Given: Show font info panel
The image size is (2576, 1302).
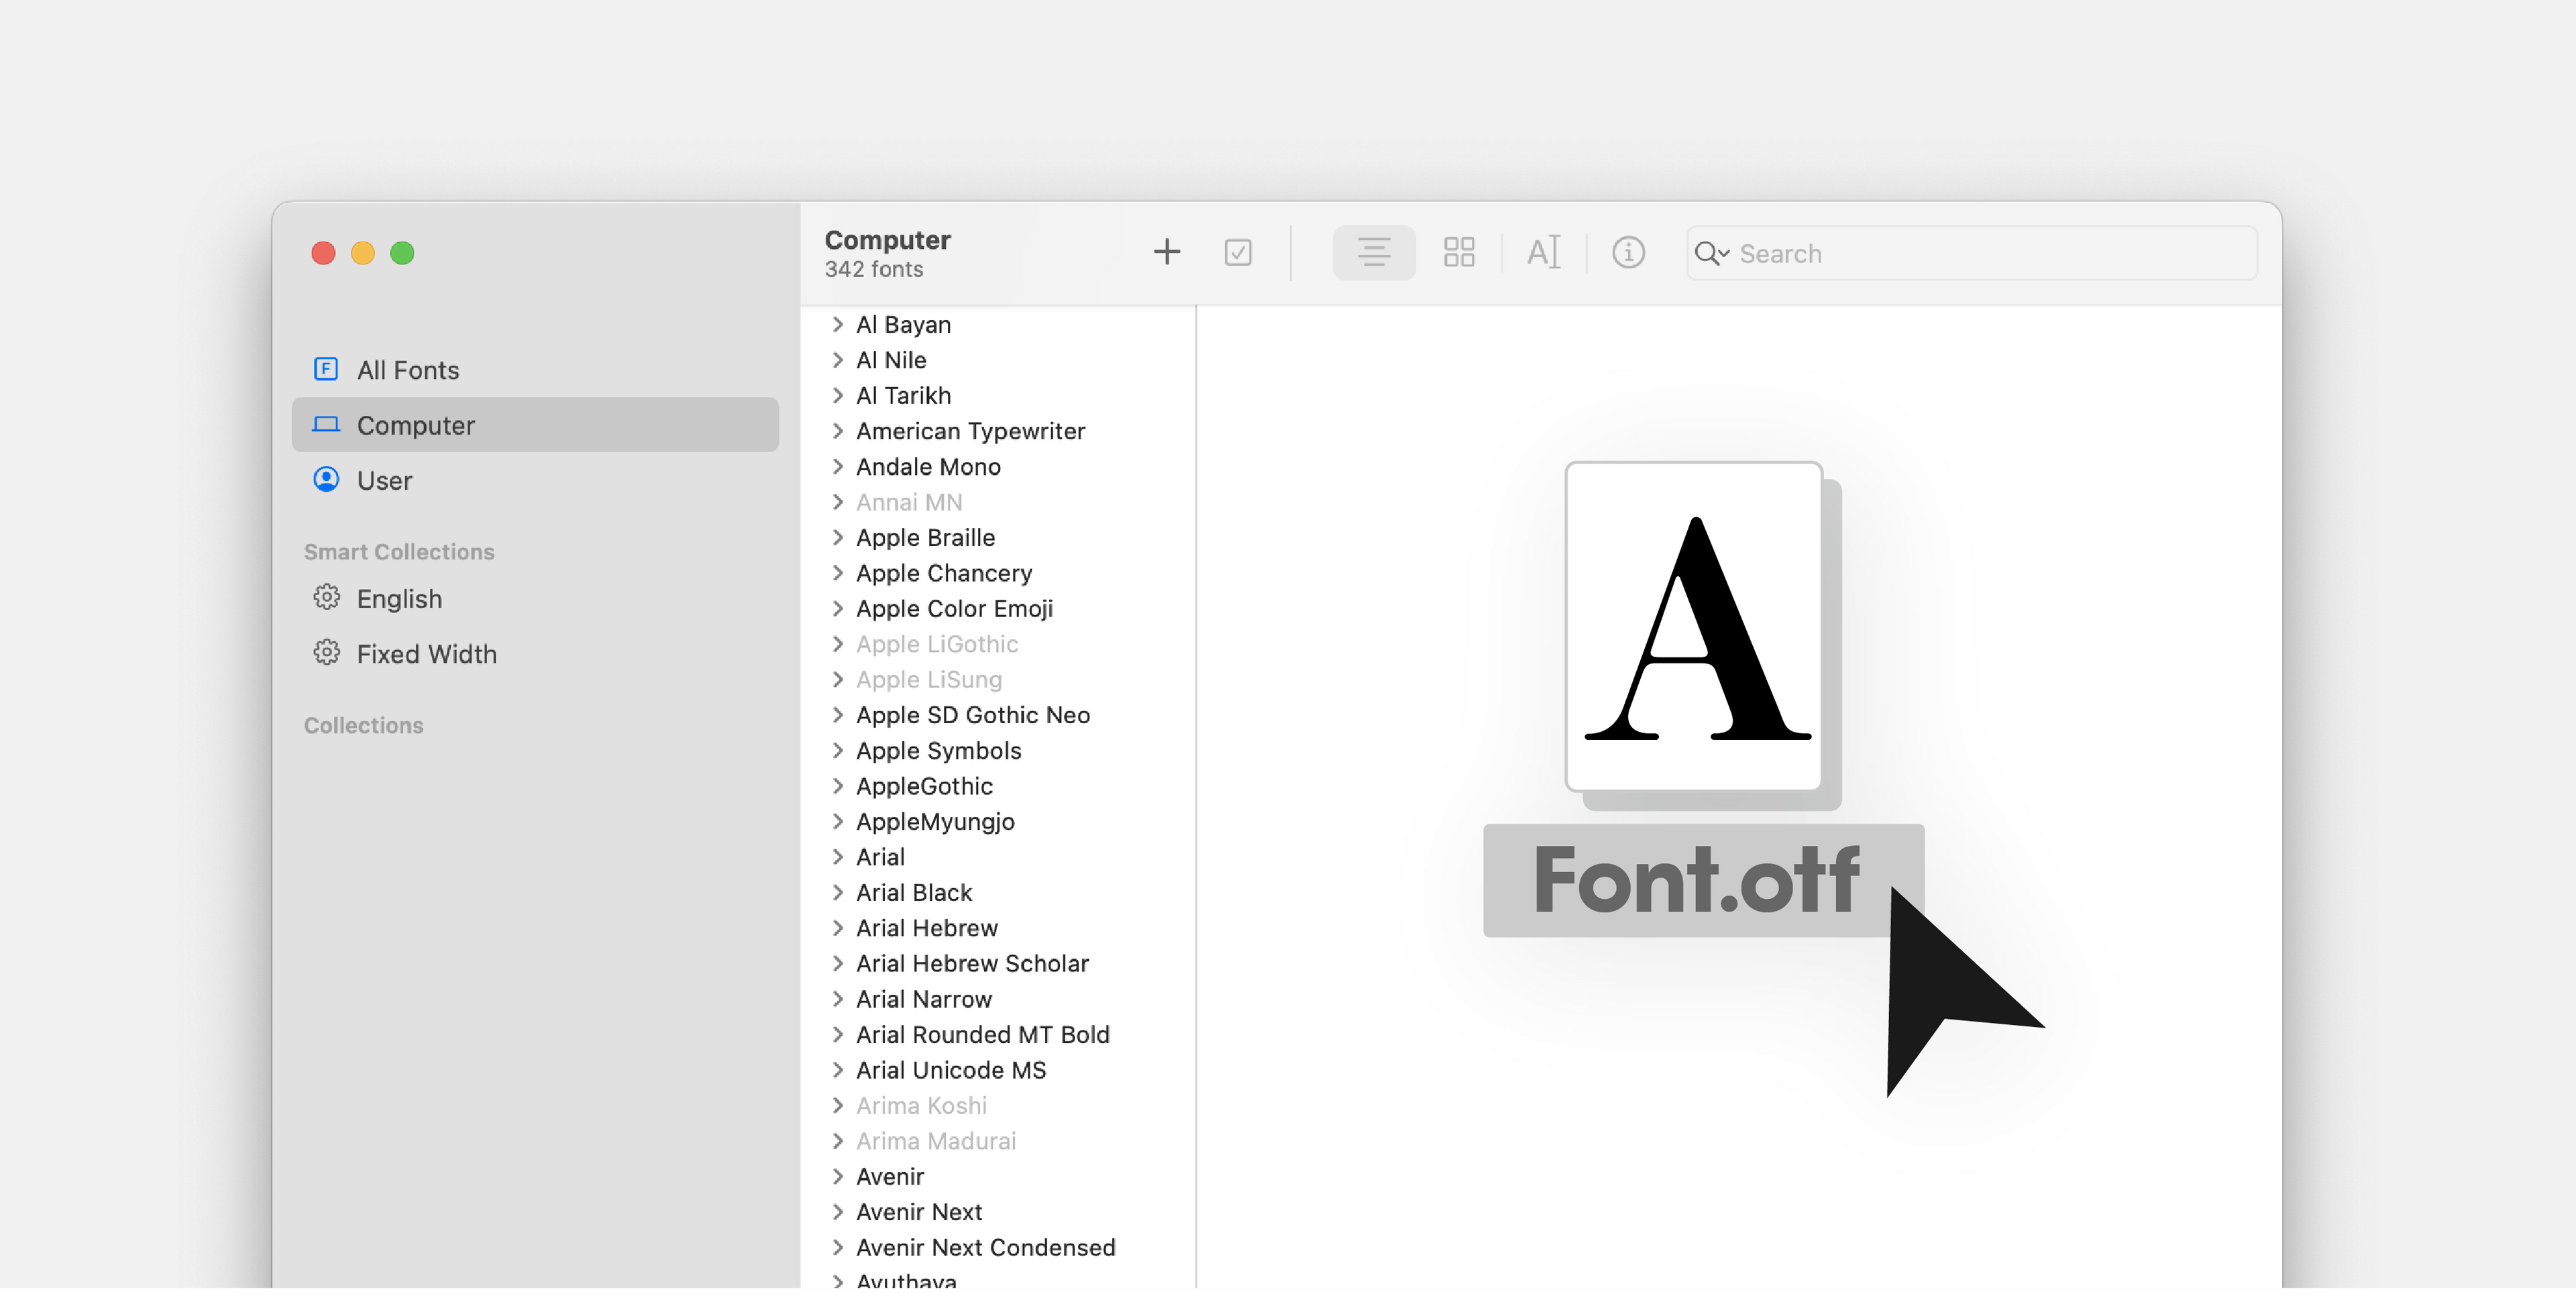Looking at the screenshot, I should tap(1628, 252).
